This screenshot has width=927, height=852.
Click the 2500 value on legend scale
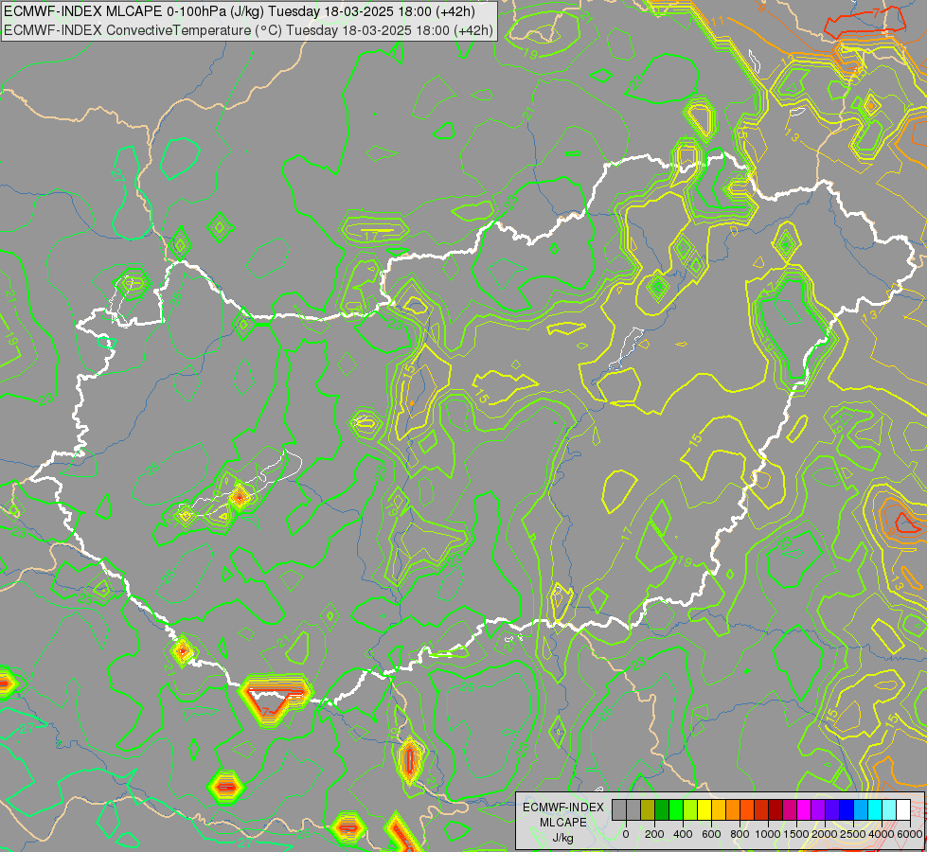pyautogui.click(x=853, y=834)
